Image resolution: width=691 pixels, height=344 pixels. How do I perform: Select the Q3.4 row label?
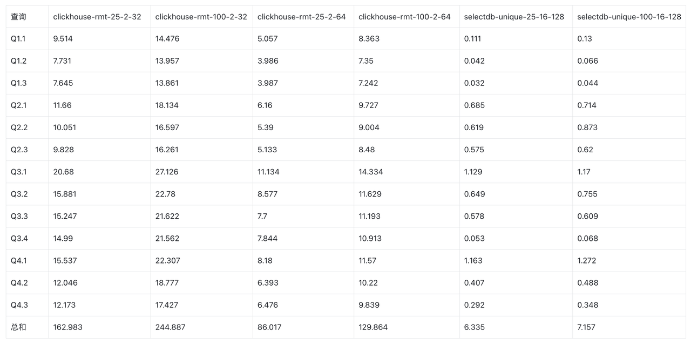tap(19, 239)
